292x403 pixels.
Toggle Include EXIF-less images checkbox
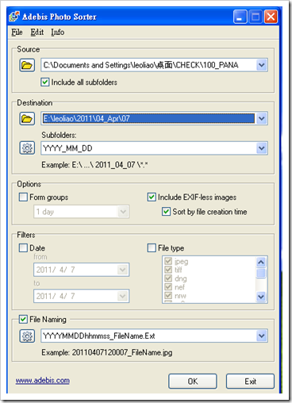coord(152,197)
